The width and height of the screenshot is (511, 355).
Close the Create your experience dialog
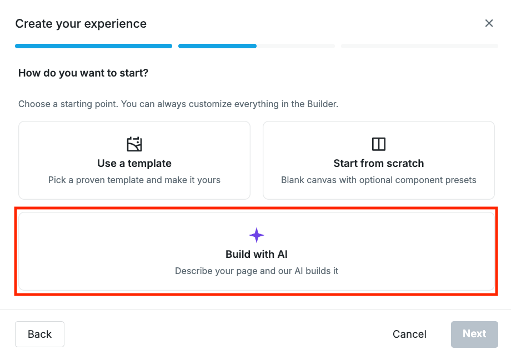coord(489,23)
